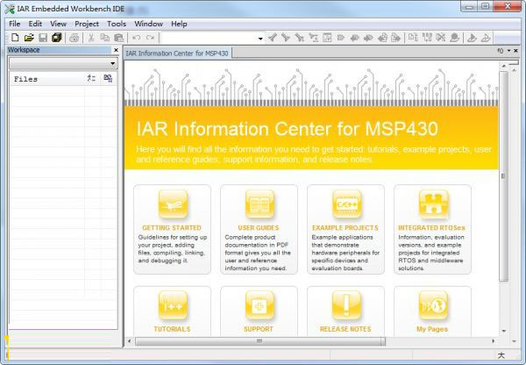Screen dimensions: 526x365
Task: Open the View menu
Action: tap(58, 24)
